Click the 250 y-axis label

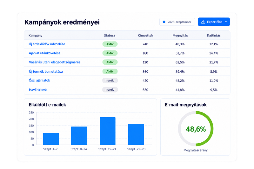pos(31,112)
